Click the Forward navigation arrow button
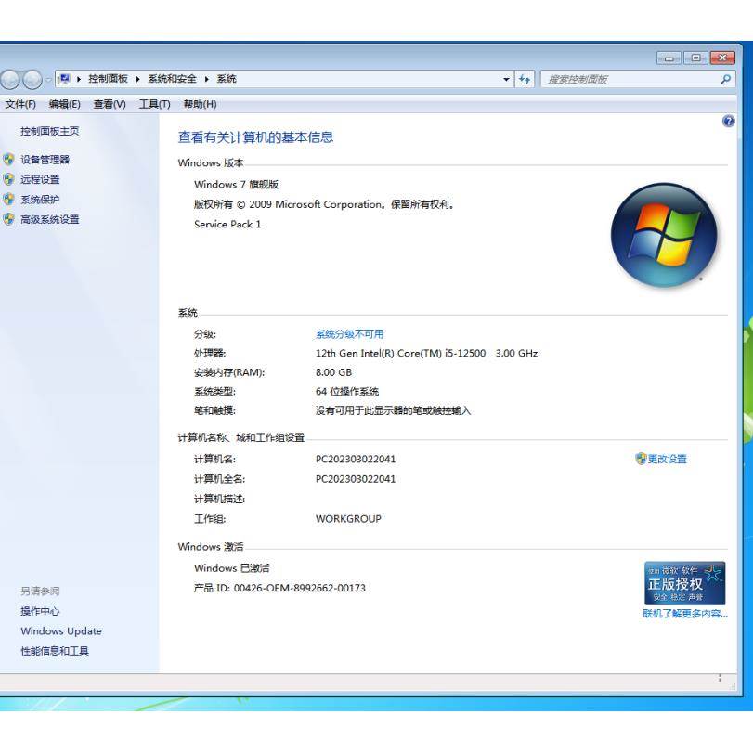The height and width of the screenshot is (753, 753). [x=32, y=79]
